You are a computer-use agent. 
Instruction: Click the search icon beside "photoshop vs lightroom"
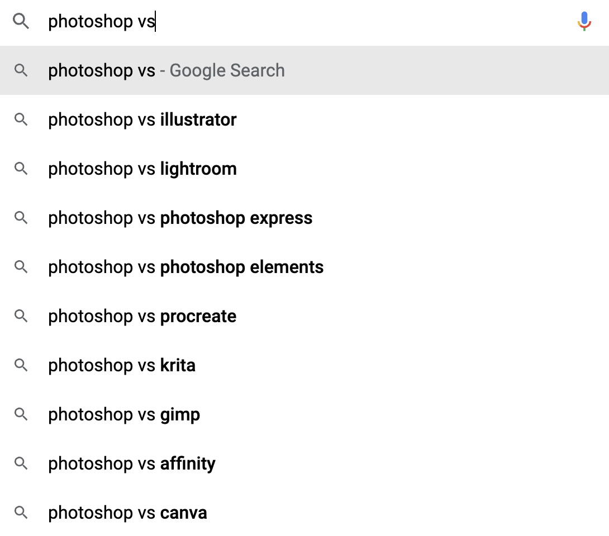pos(21,169)
